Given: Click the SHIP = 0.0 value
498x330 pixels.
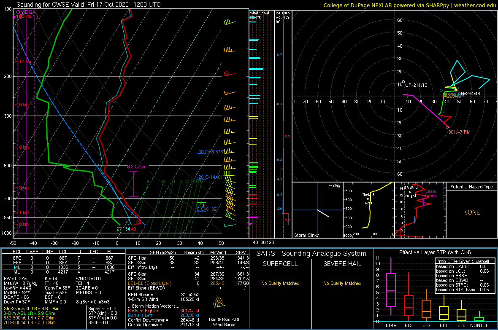Looking at the screenshot, I should click(99, 322).
